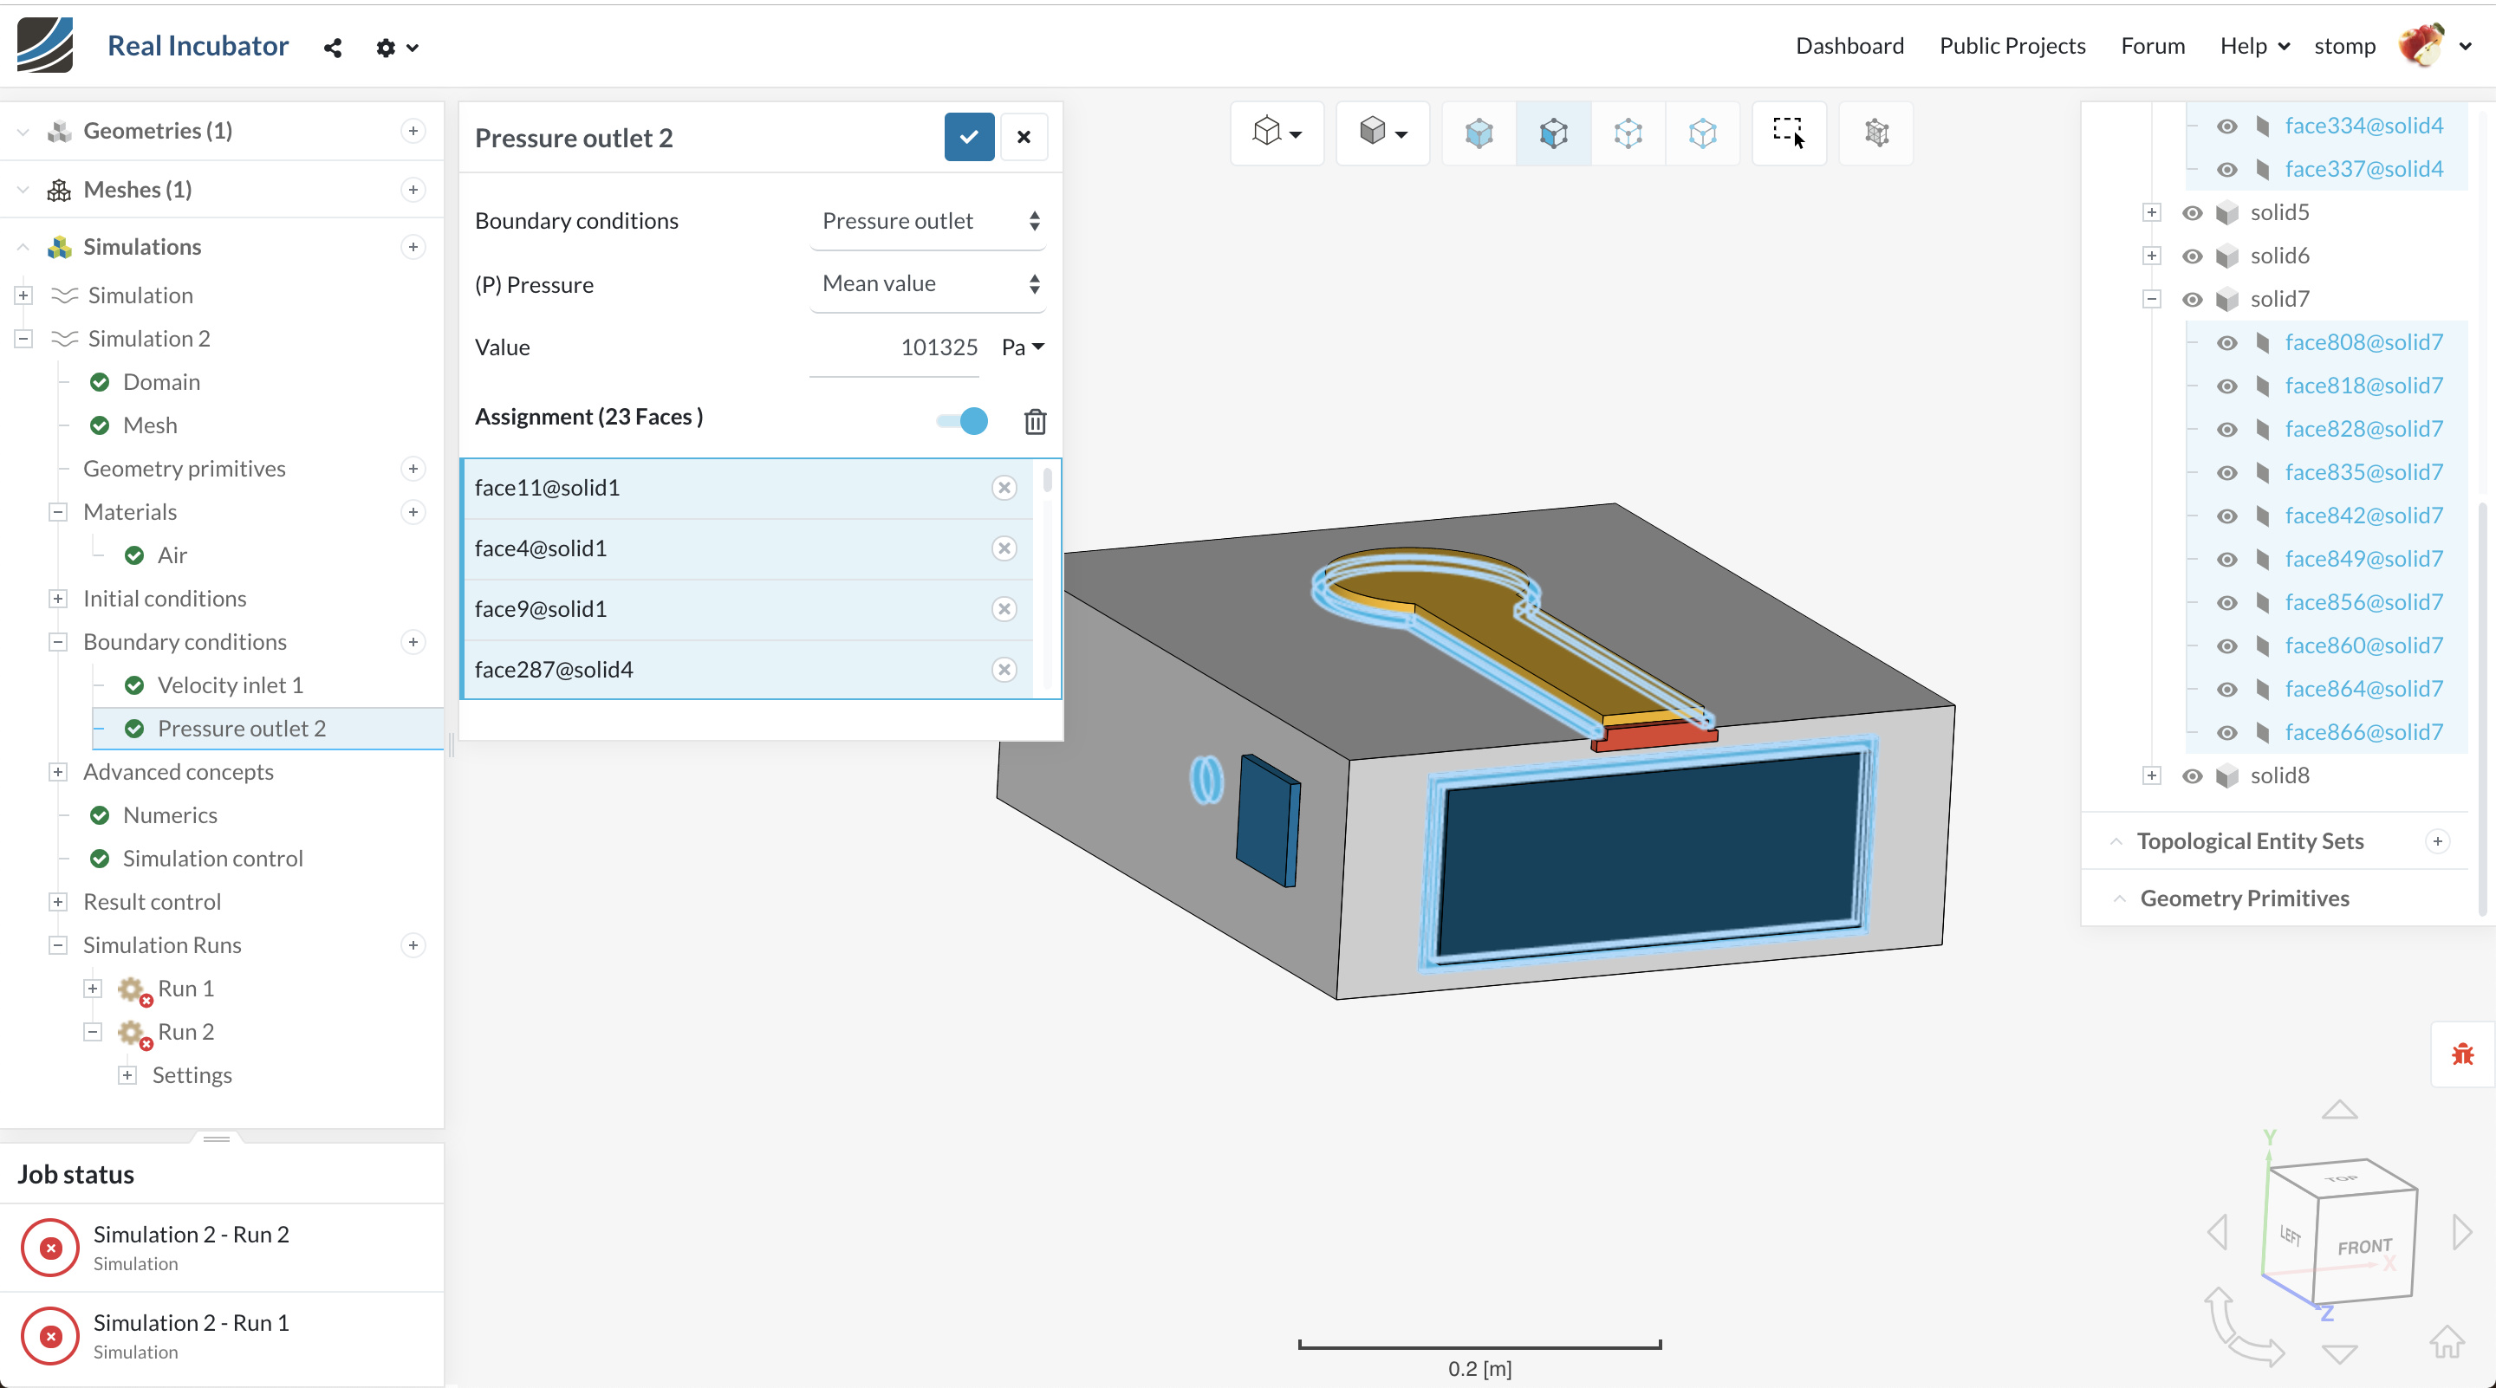Open the Pa pressure unit dropdown
Image resolution: width=2496 pixels, height=1388 pixels.
1024,347
